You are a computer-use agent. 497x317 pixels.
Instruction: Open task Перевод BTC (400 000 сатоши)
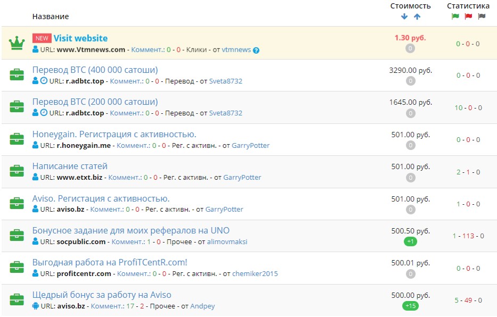[95, 70]
